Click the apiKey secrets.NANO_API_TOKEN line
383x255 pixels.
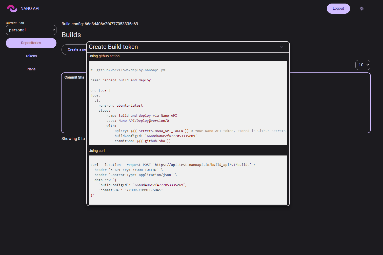click(200, 131)
